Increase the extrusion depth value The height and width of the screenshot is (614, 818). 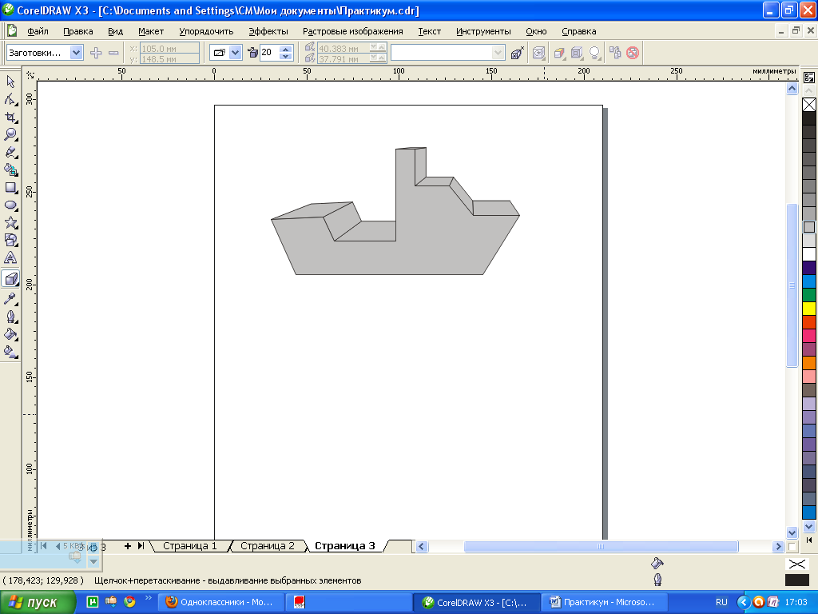point(285,49)
